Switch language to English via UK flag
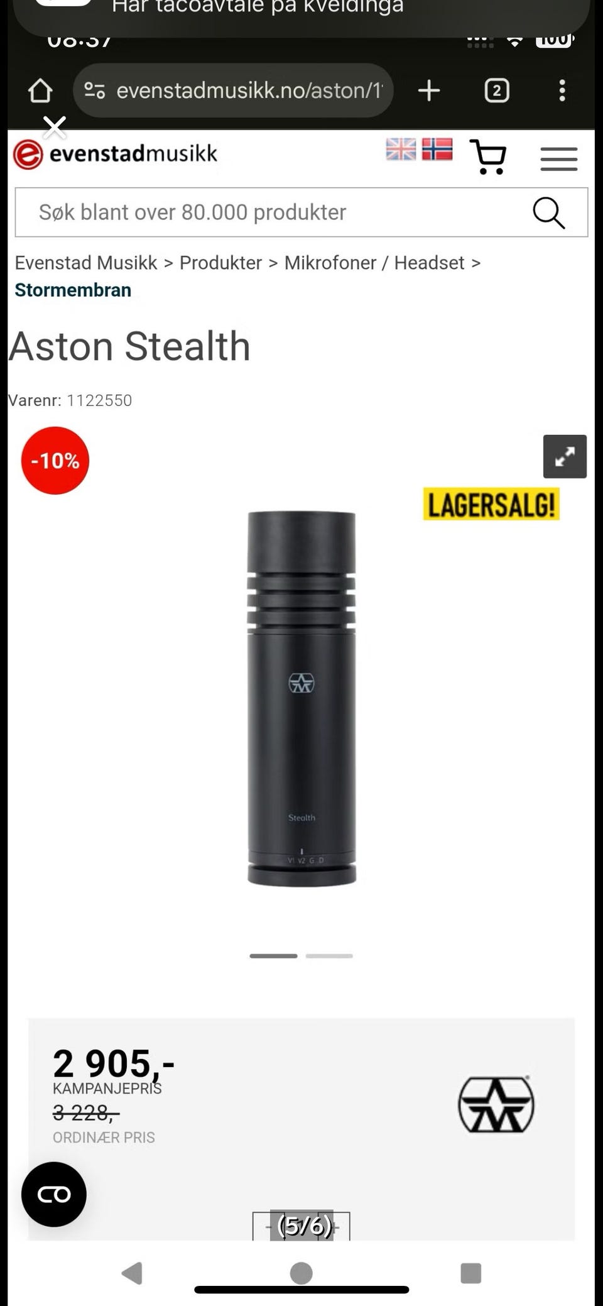Viewport: 603px width, 1306px height. [x=401, y=150]
